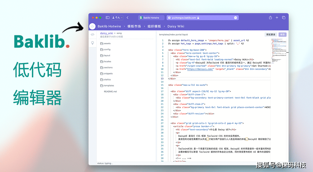This screenshot has width=313, height=172.
Task: Open 模板市场 breadcrumb
Action: 134,26
